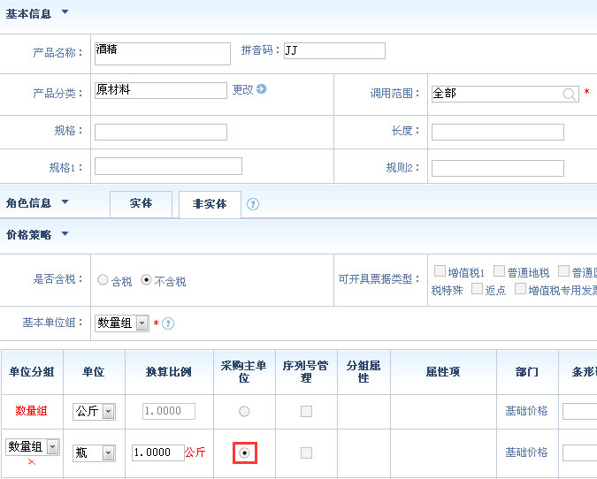Collapse the 基本信息 section
The image size is (597, 479).
click(x=65, y=13)
